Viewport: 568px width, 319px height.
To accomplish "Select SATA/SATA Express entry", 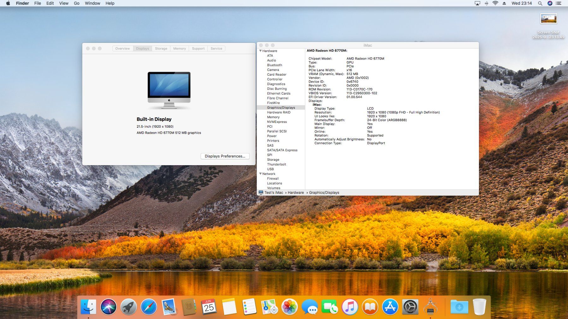I will click(282, 150).
